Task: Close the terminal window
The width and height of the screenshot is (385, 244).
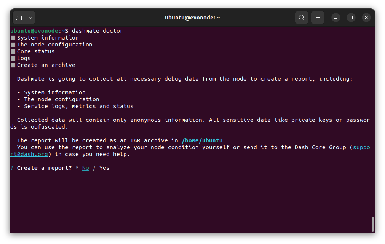Action: point(366,18)
